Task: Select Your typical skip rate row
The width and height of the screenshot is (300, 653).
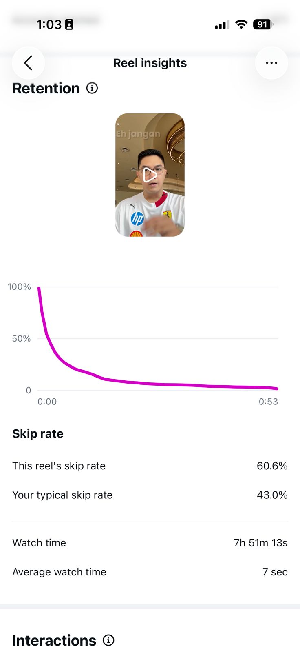Action: pos(150,495)
